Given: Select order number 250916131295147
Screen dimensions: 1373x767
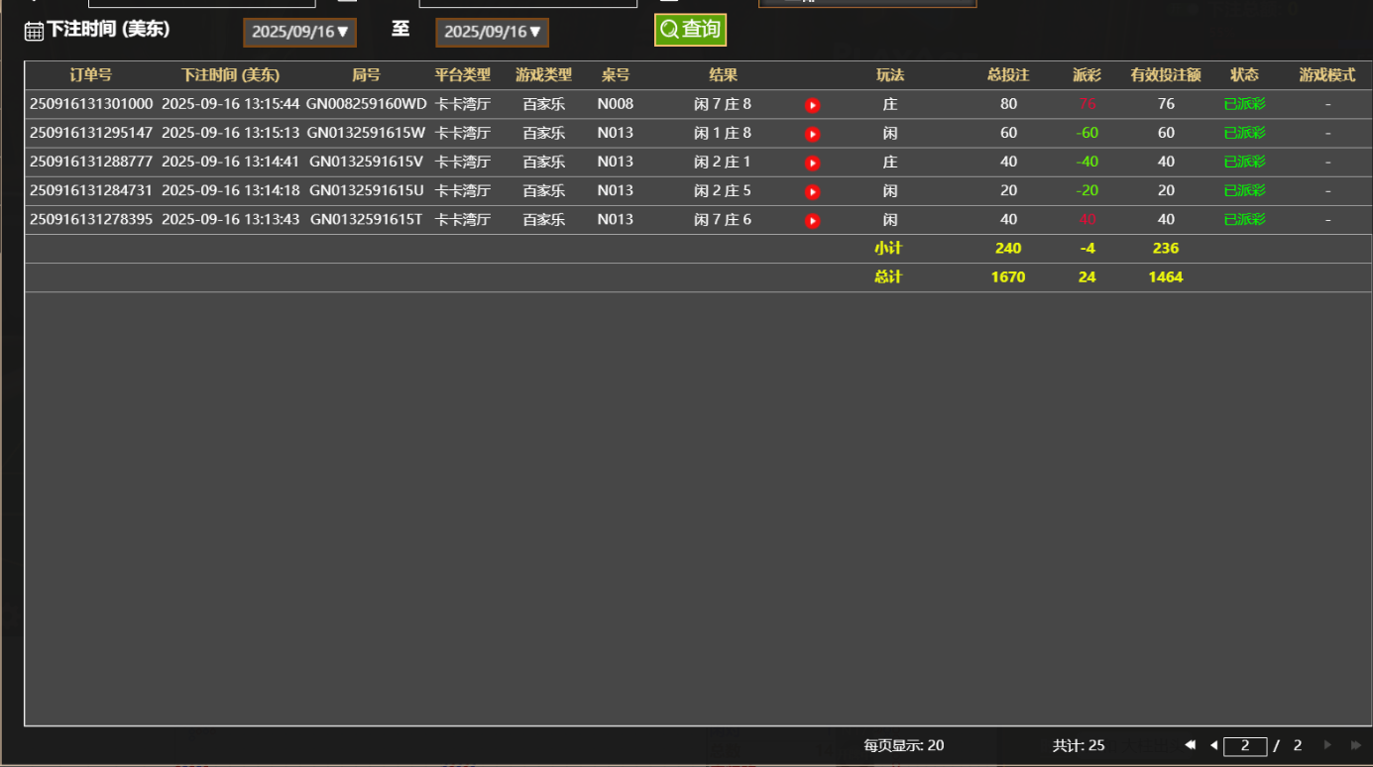Looking at the screenshot, I should (x=91, y=133).
